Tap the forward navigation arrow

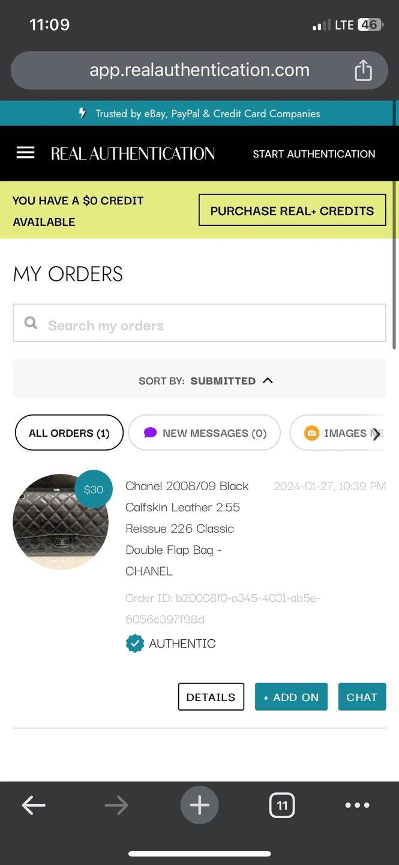click(116, 806)
